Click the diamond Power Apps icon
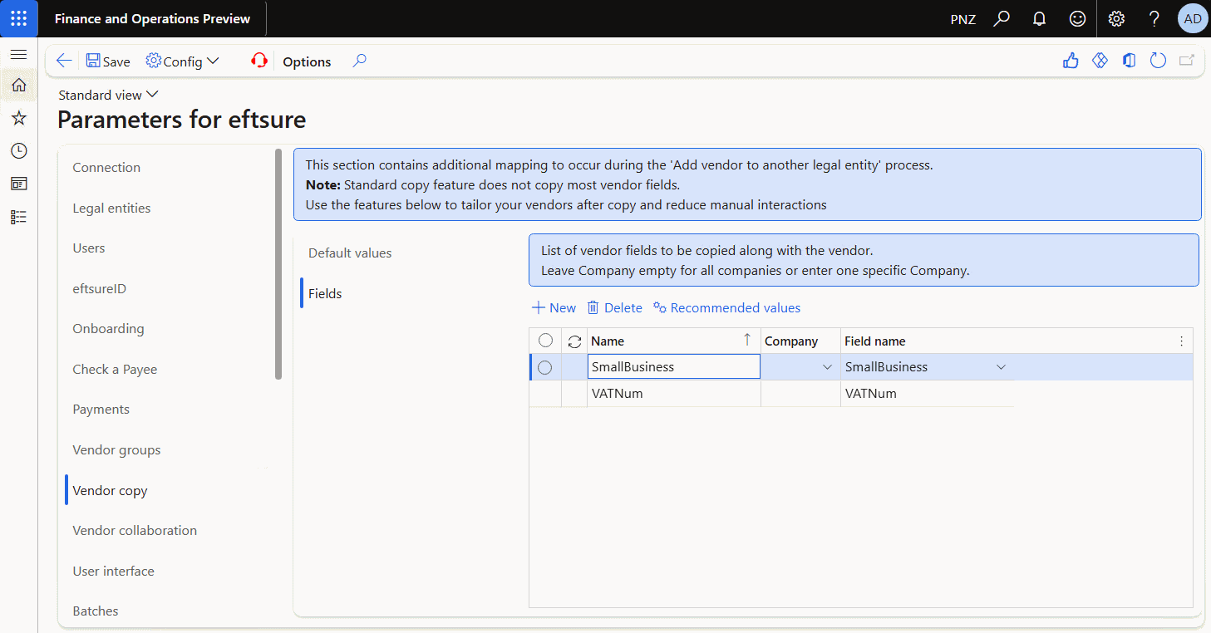The height and width of the screenshot is (633, 1211). coord(1100,61)
